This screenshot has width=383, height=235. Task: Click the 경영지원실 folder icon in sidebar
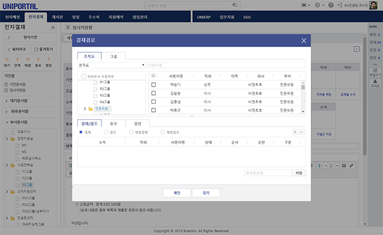(x=13, y=139)
